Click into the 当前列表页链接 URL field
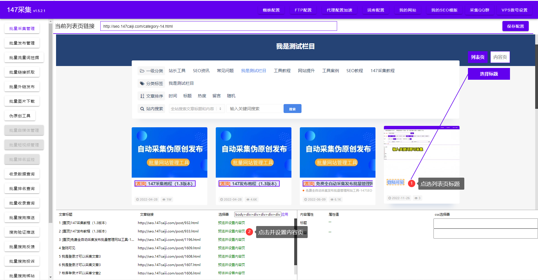The width and height of the screenshot is (538, 280). (x=219, y=26)
